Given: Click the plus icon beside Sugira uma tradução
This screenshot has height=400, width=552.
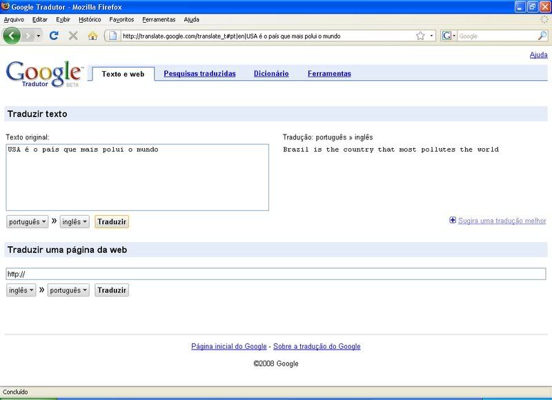Looking at the screenshot, I should (x=453, y=220).
